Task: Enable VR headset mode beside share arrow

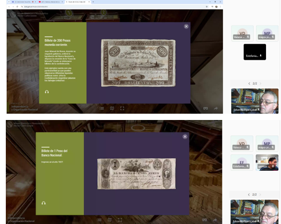Action: [x=205, y=108]
